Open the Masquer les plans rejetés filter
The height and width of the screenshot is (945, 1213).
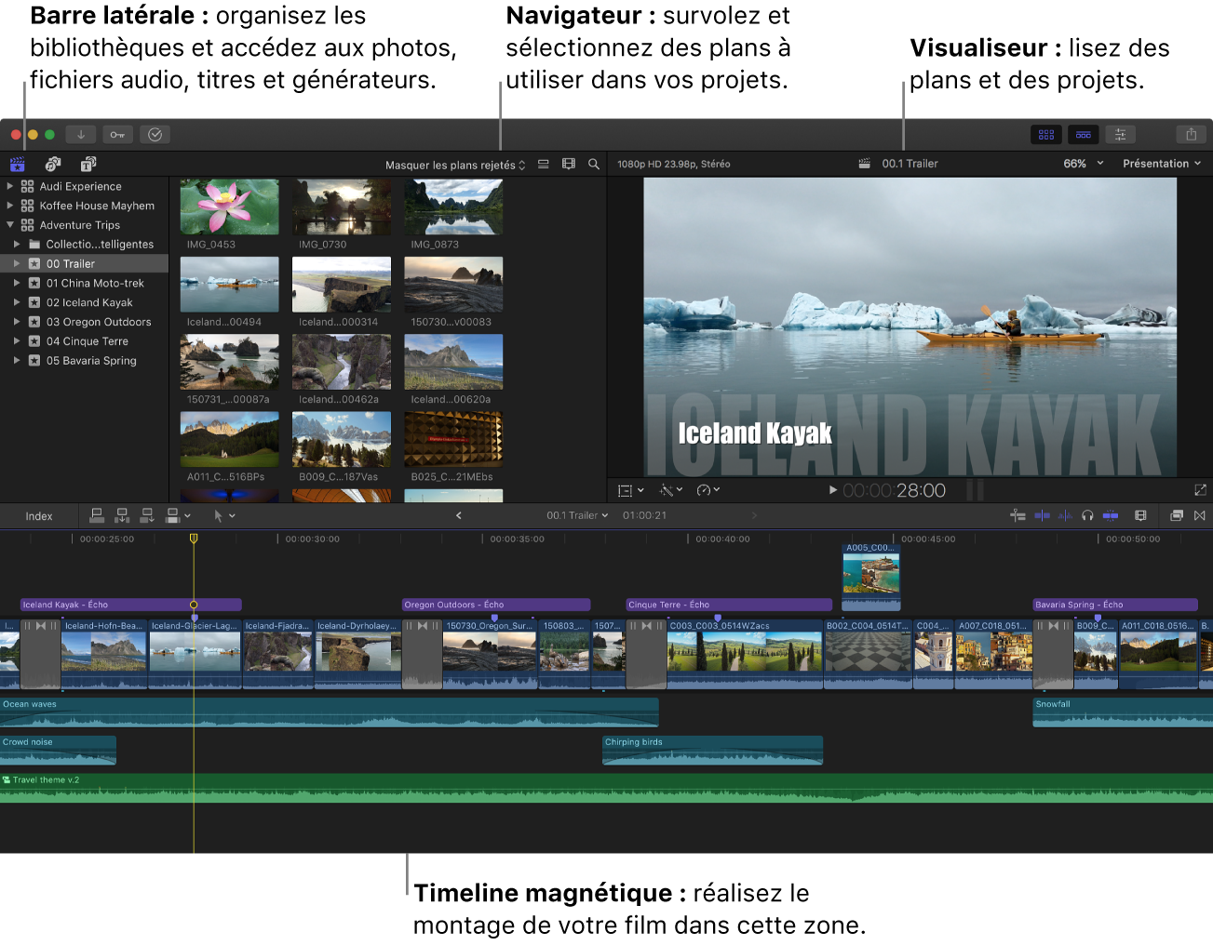click(455, 166)
